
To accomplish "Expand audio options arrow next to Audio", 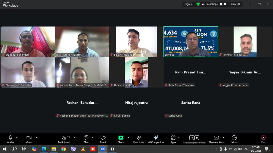I will coord(17,138).
